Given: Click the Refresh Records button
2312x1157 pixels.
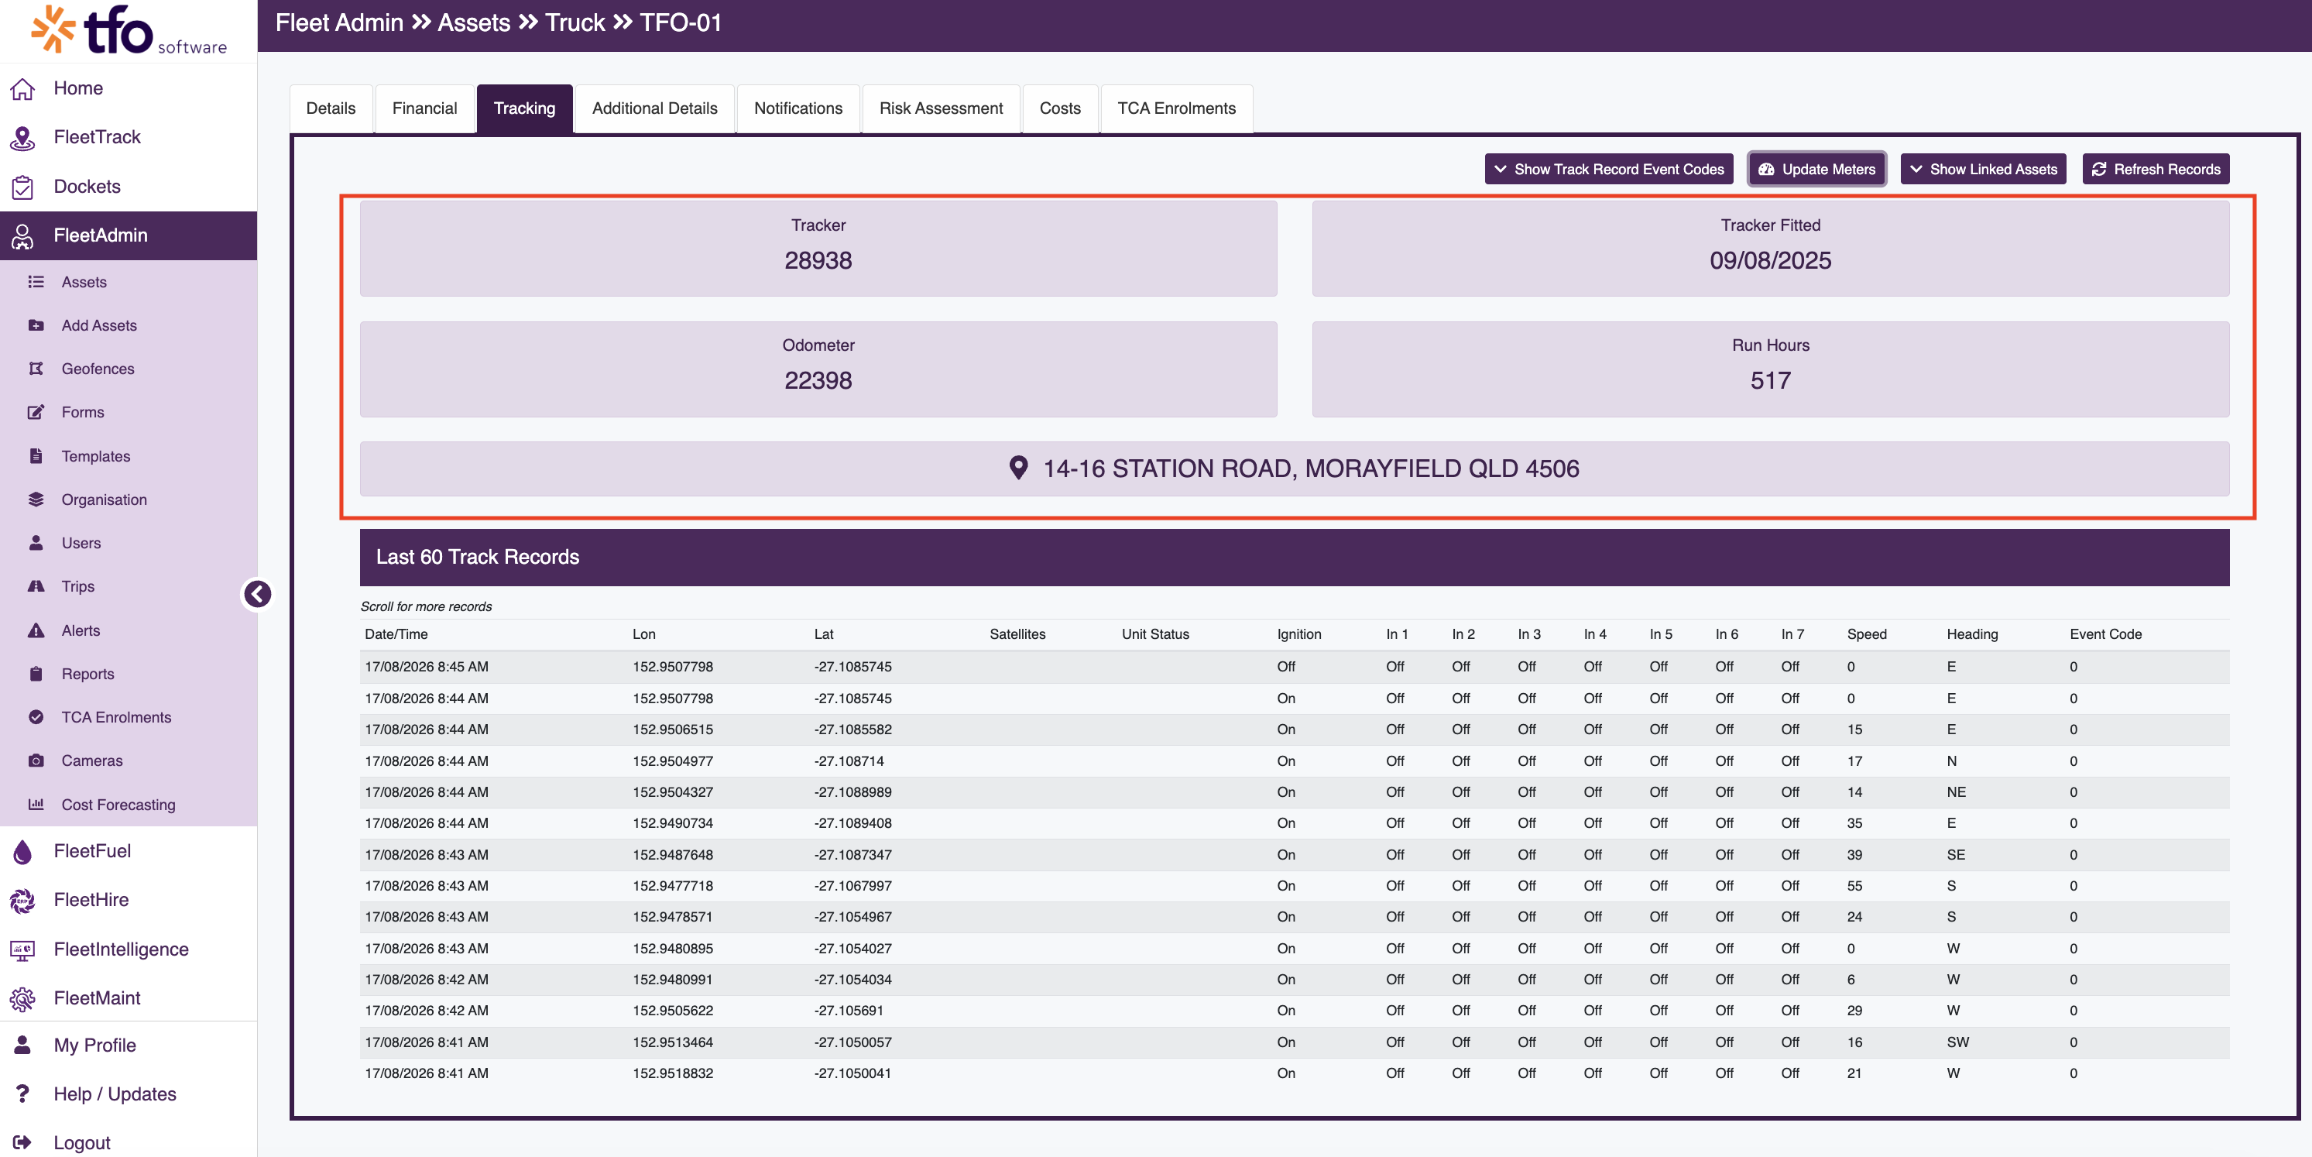Looking at the screenshot, I should tap(2156, 169).
